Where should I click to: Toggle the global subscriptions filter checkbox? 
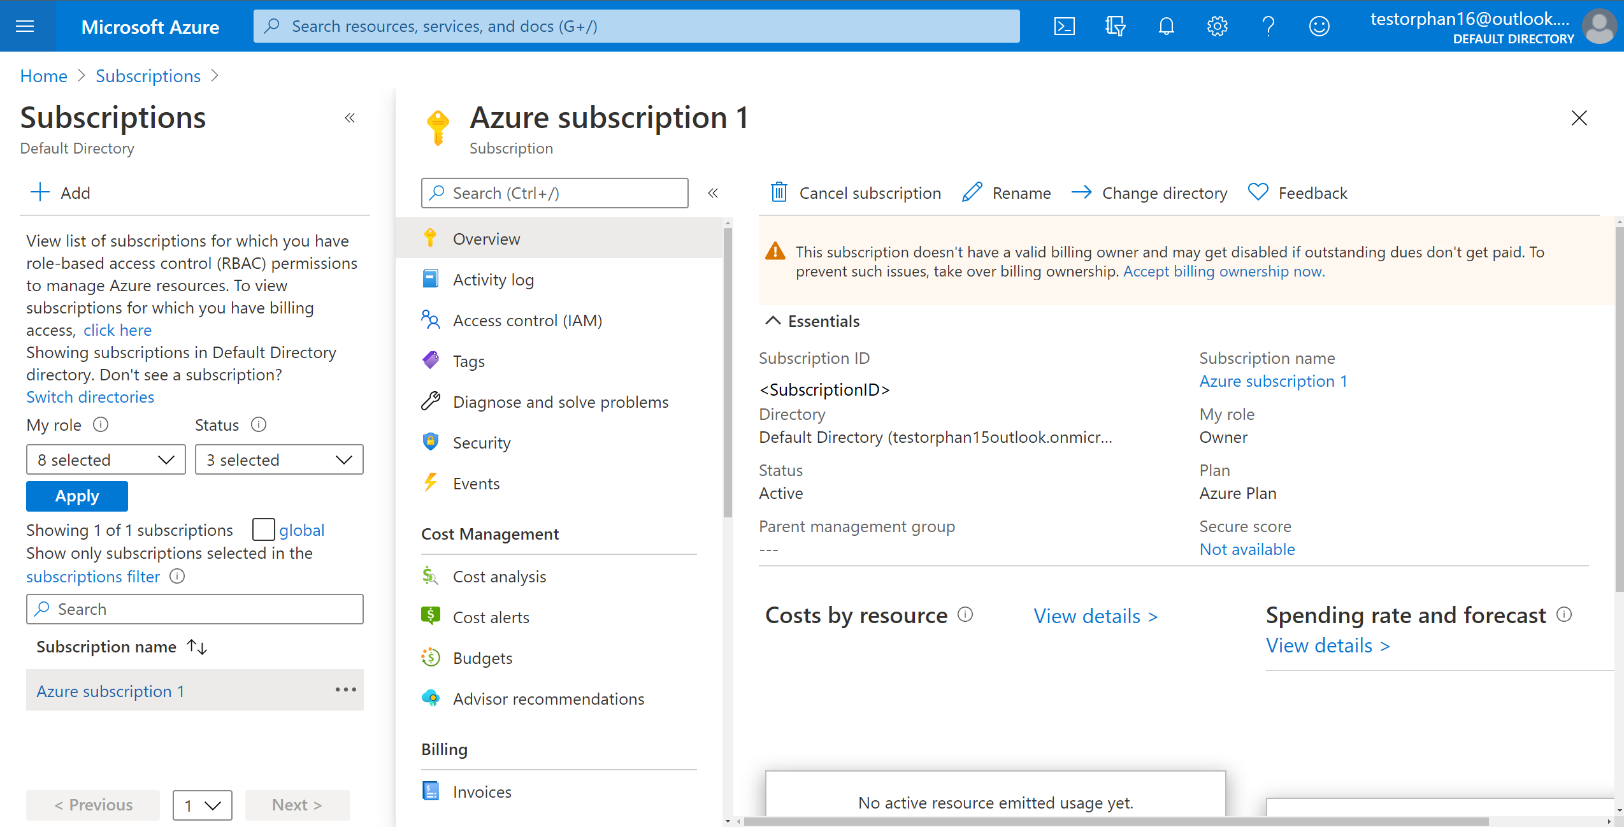click(x=263, y=529)
